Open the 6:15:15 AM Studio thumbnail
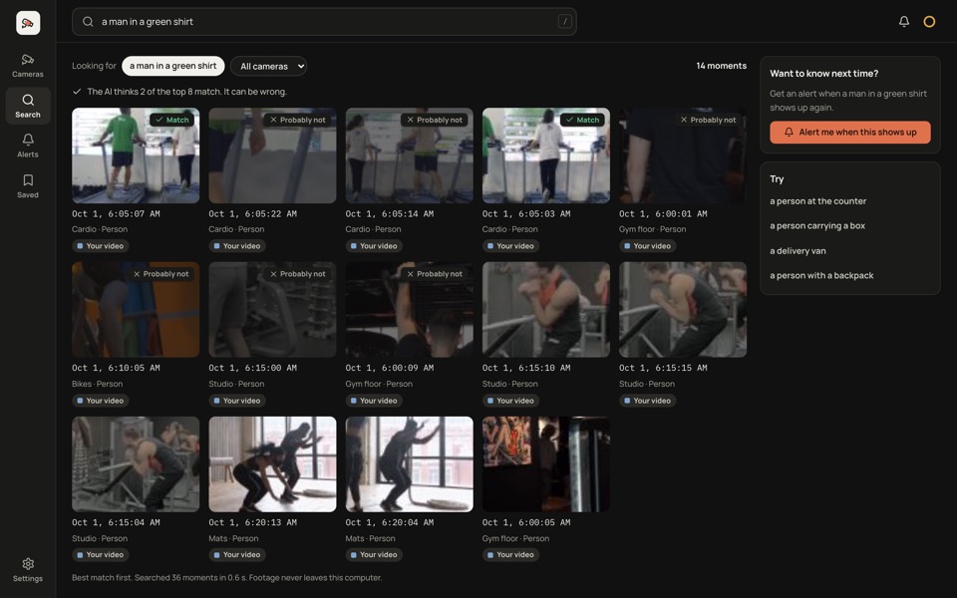Viewport: 957px width, 598px height. 682,309
